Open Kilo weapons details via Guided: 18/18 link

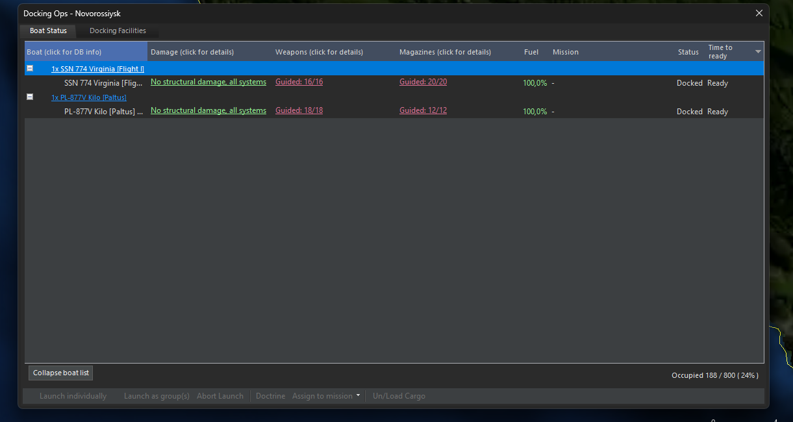(x=299, y=110)
